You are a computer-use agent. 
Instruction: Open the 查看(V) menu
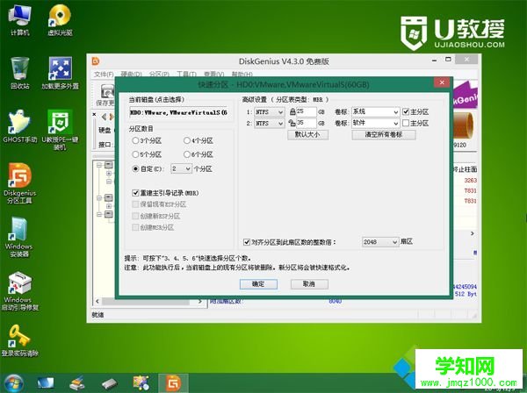(x=213, y=75)
